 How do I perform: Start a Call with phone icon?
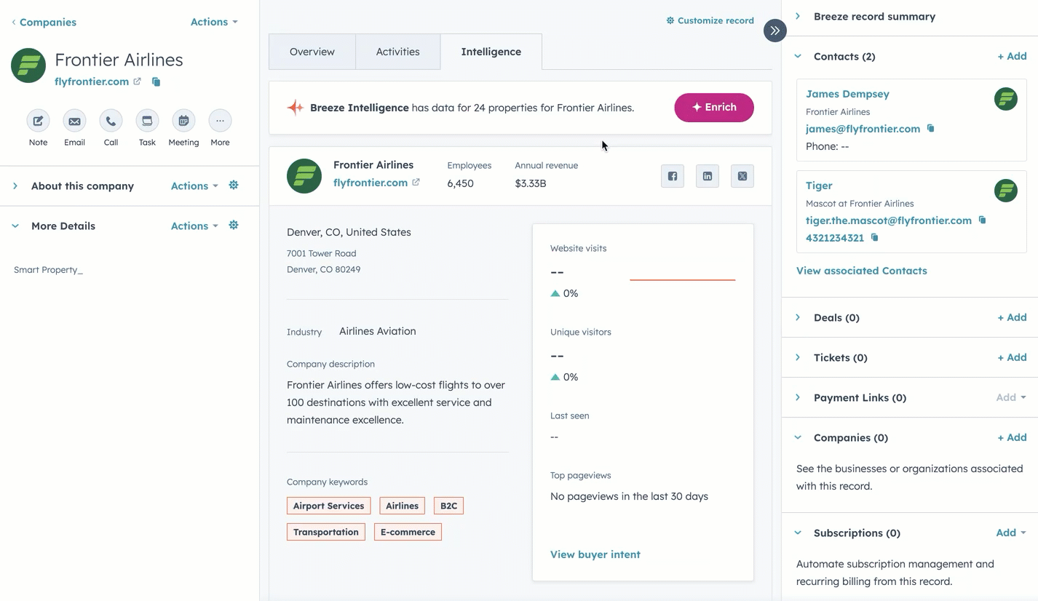tap(111, 121)
